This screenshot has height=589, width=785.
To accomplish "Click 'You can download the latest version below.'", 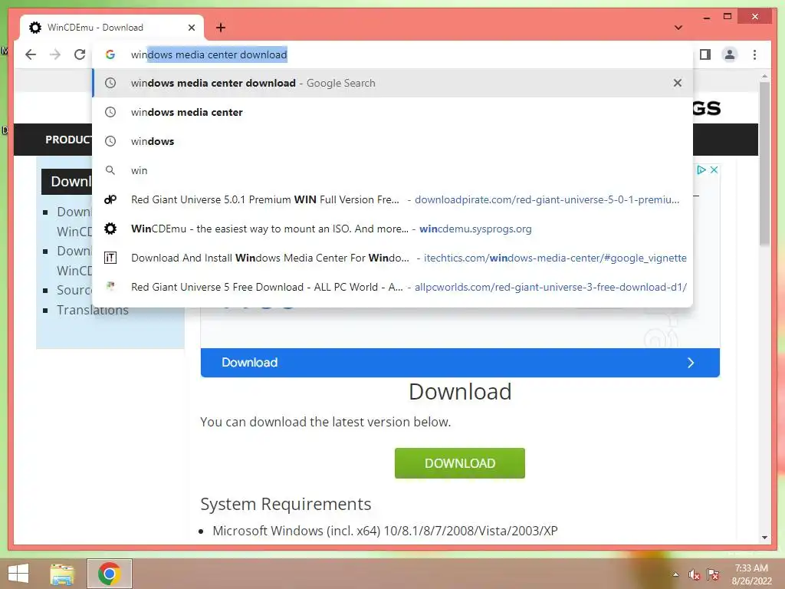I will point(325,423).
